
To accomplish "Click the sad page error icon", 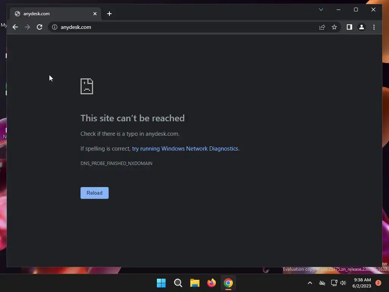I will [x=87, y=86].
